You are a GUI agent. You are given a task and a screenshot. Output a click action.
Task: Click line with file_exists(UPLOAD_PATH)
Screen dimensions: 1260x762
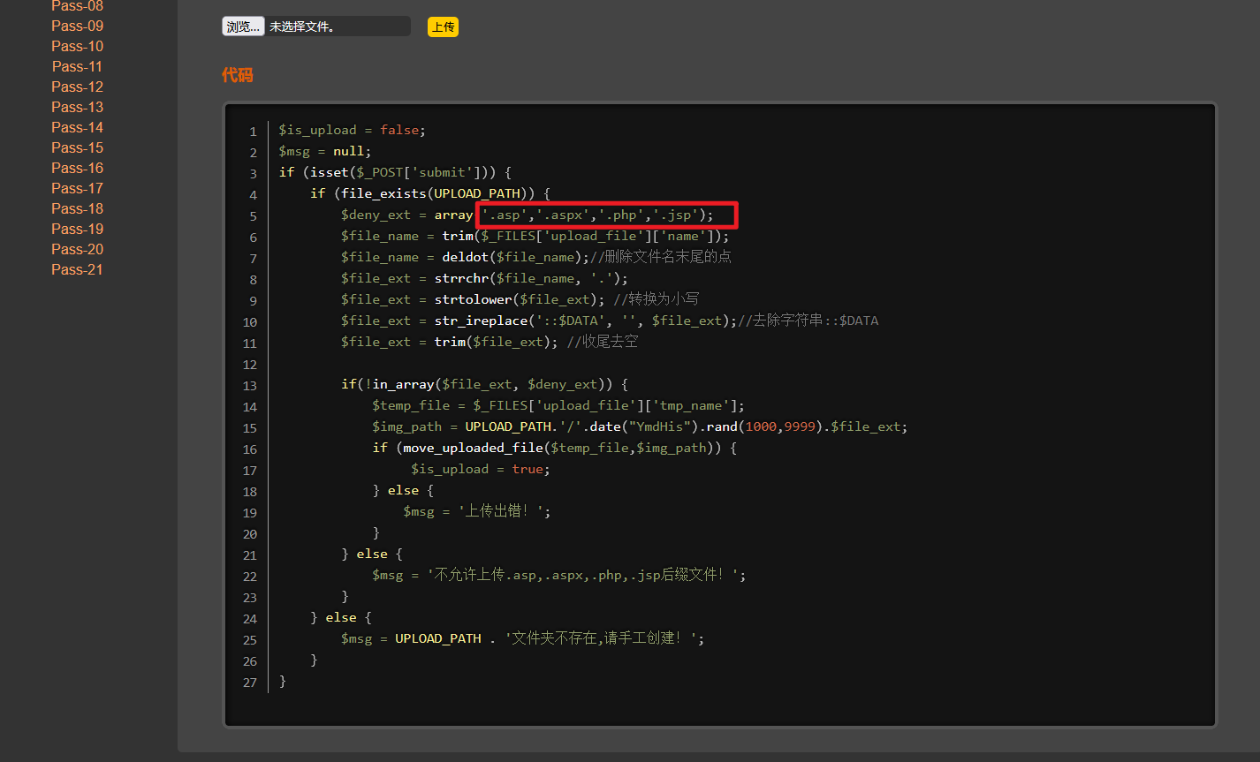[x=430, y=193]
